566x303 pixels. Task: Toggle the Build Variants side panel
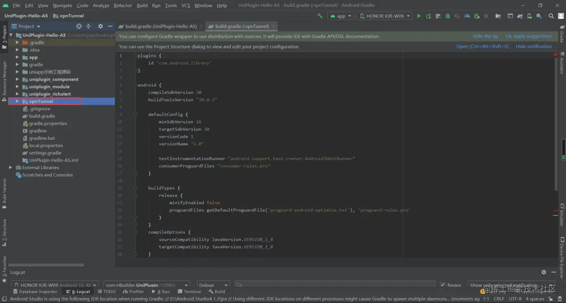(4, 193)
